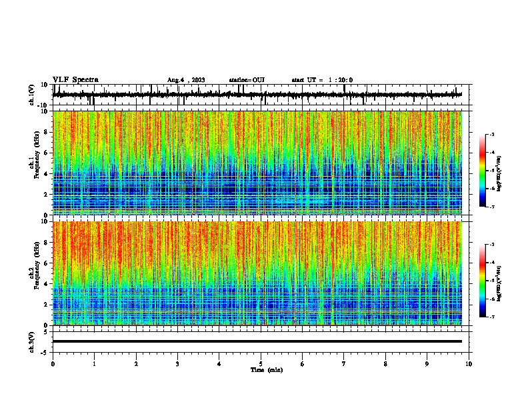The height and width of the screenshot is (408, 528).
Task: Click the 'ch.3(V)' axis label
Action: tap(32, 342)
